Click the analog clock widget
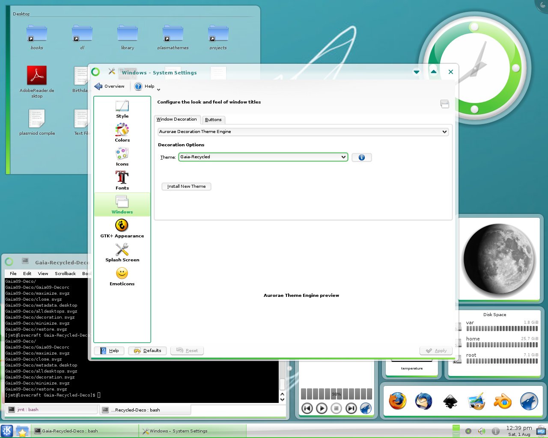The width and height of the screenshot is (548, 438). (x=474, y=68)
